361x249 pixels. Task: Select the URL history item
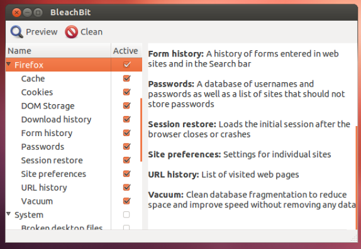[44, 188]
